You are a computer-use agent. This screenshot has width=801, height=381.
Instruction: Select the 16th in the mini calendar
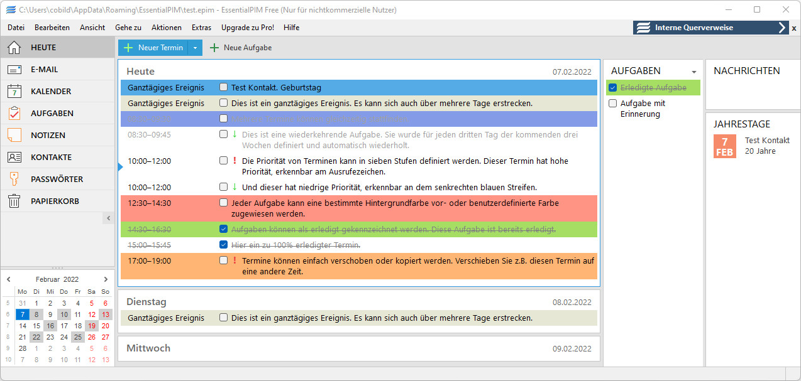click(50, 326)
